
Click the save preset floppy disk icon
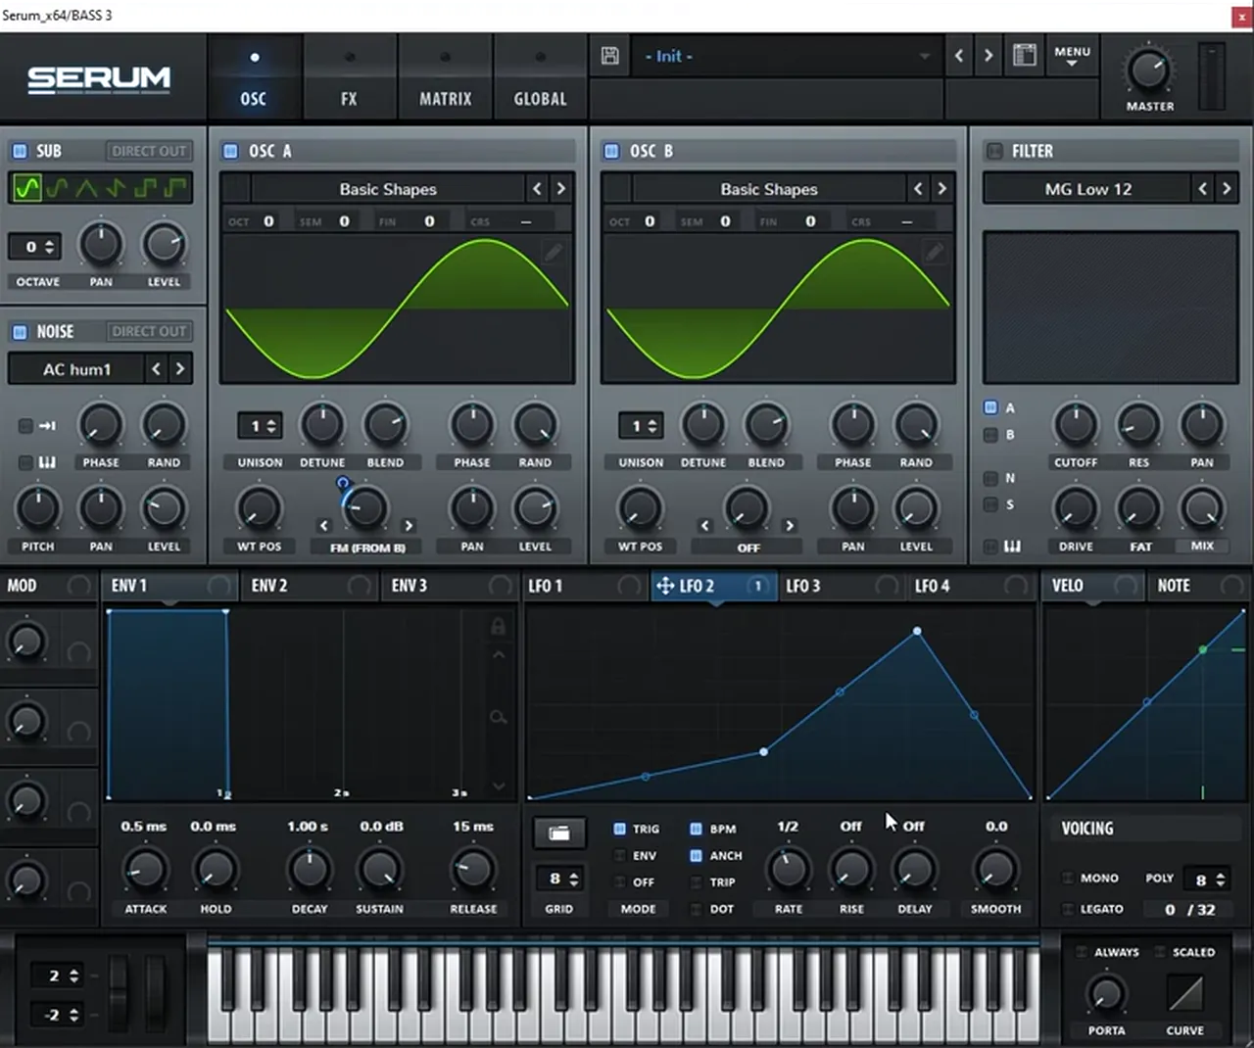[x=609, y=56]
